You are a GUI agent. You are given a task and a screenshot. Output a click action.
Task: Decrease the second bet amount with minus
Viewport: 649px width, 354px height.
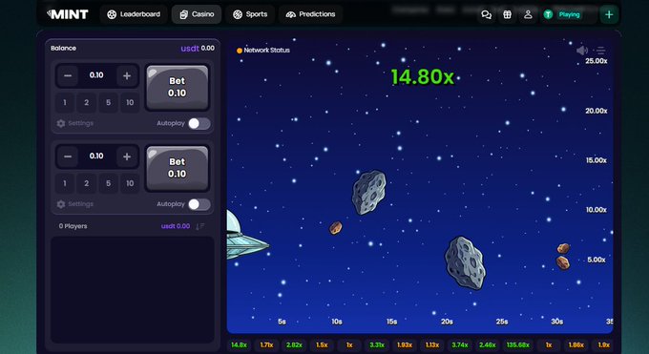coord(68,156)
